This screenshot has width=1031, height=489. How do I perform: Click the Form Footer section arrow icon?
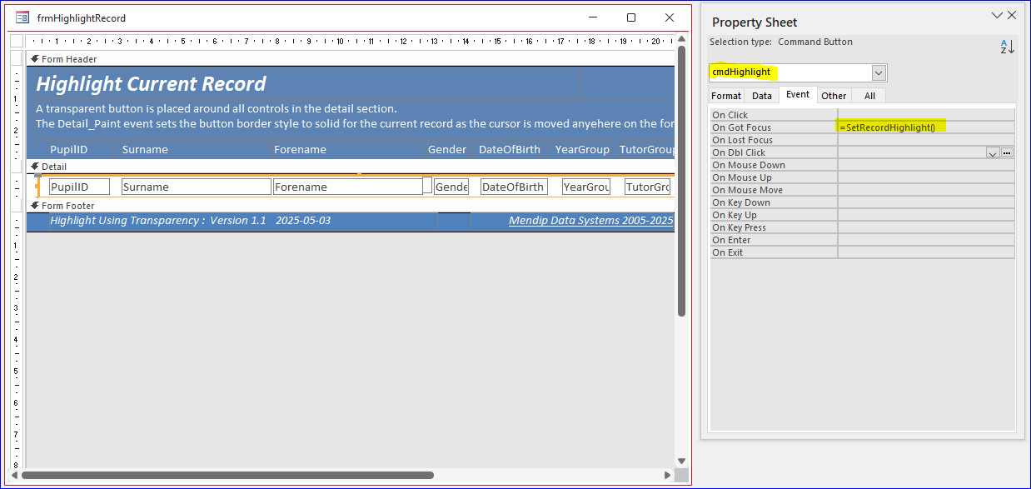coord(34,206)
